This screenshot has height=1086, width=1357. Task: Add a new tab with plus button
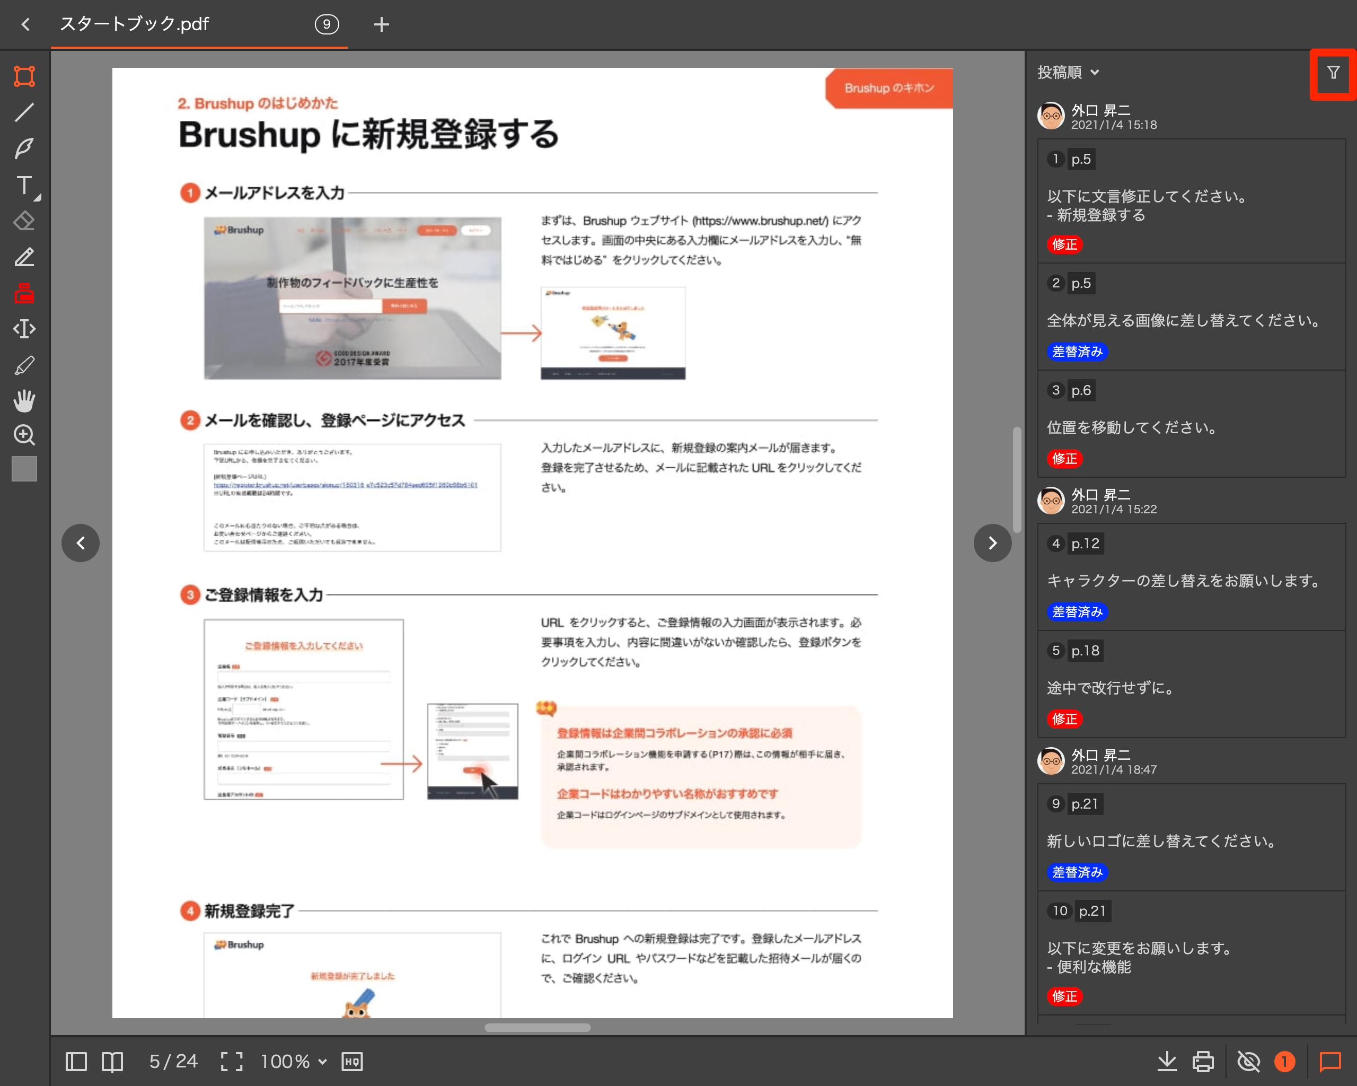point(382,24)
